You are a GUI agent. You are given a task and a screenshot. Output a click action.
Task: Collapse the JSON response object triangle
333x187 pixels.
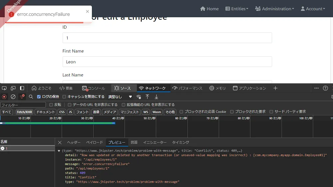(59, 151)
